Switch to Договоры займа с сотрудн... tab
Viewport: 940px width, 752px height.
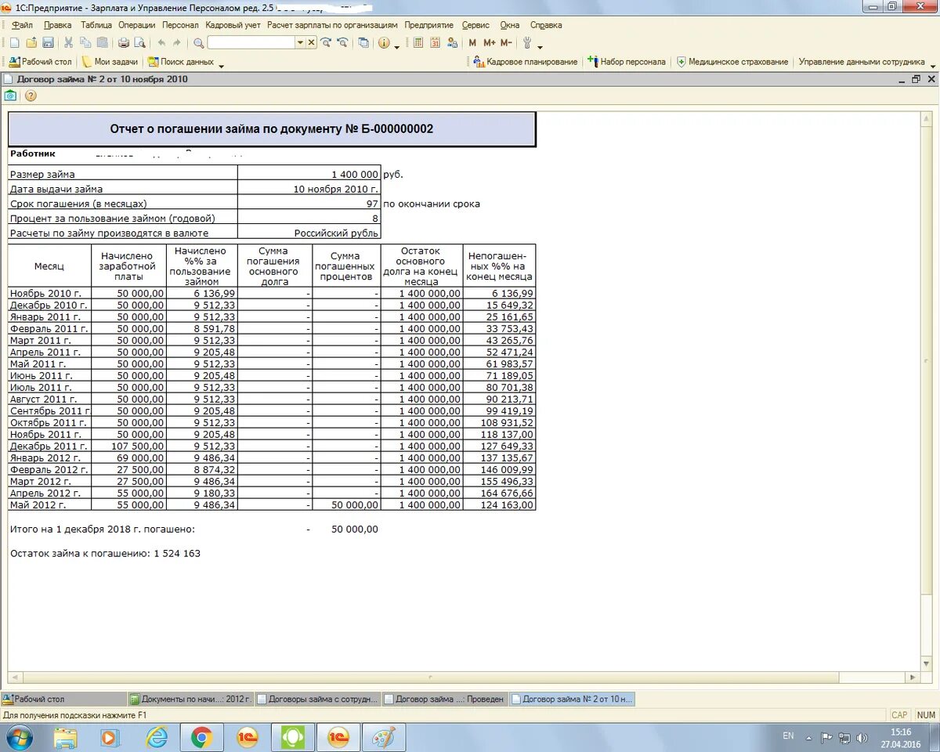pos(318,699)
